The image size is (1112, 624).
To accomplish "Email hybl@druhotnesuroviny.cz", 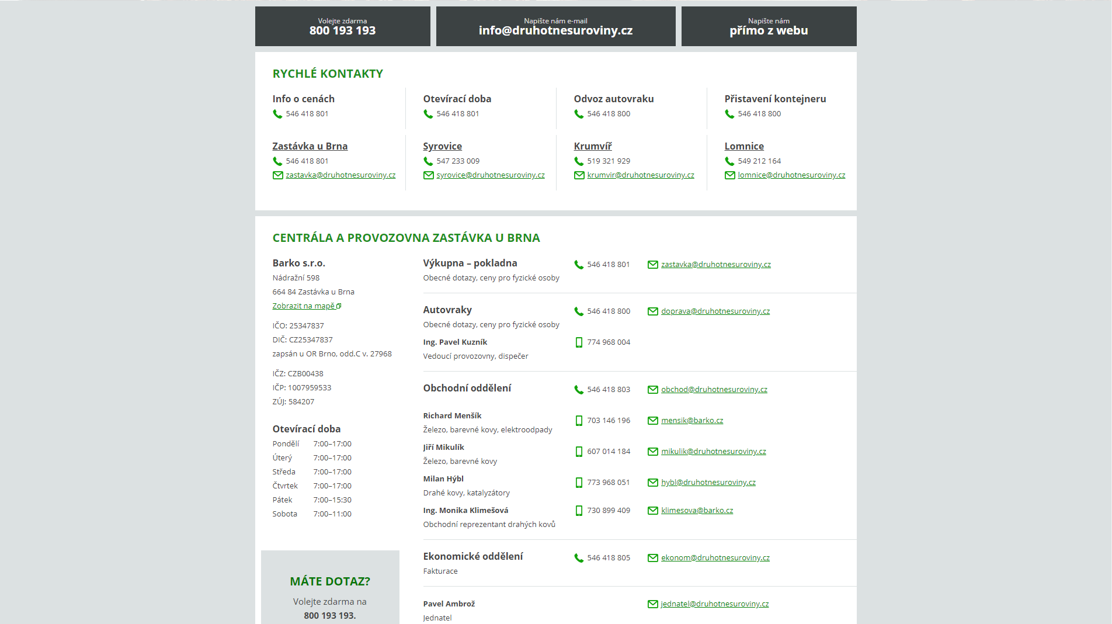I will tap(708, 482).
